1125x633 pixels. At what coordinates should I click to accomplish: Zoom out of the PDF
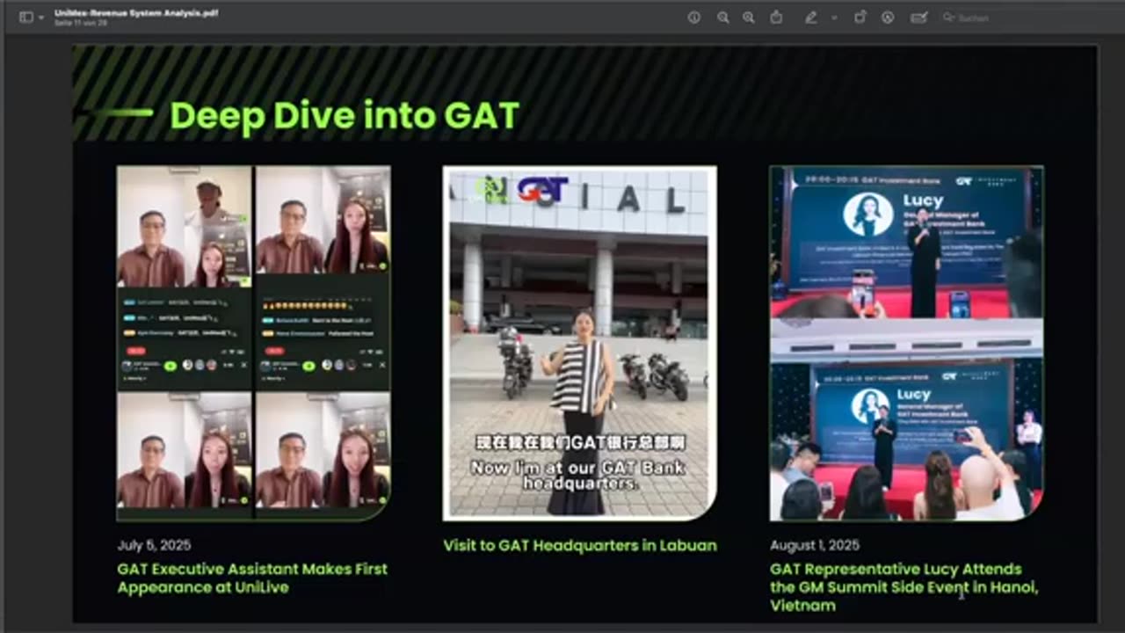(722, 18)
